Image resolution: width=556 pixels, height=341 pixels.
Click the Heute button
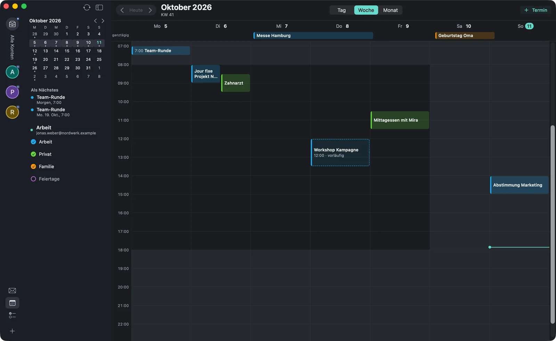136,10
